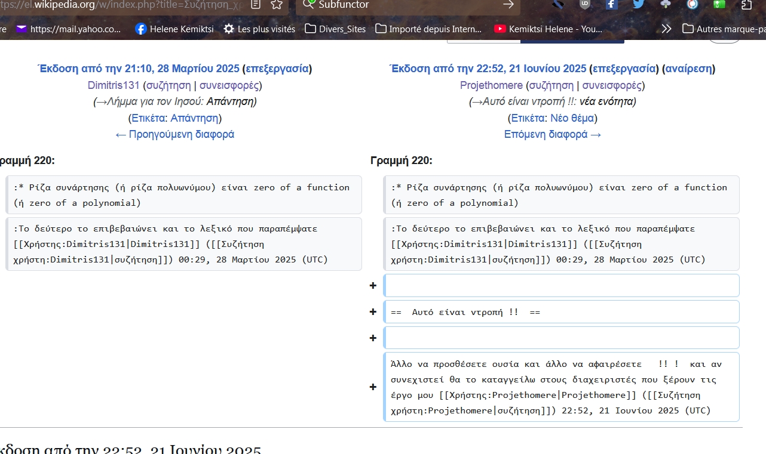The image size is (766, 454).
Task: Open the Kemiktsi Helene YouTube bookmark
Action: pos(548,29)
